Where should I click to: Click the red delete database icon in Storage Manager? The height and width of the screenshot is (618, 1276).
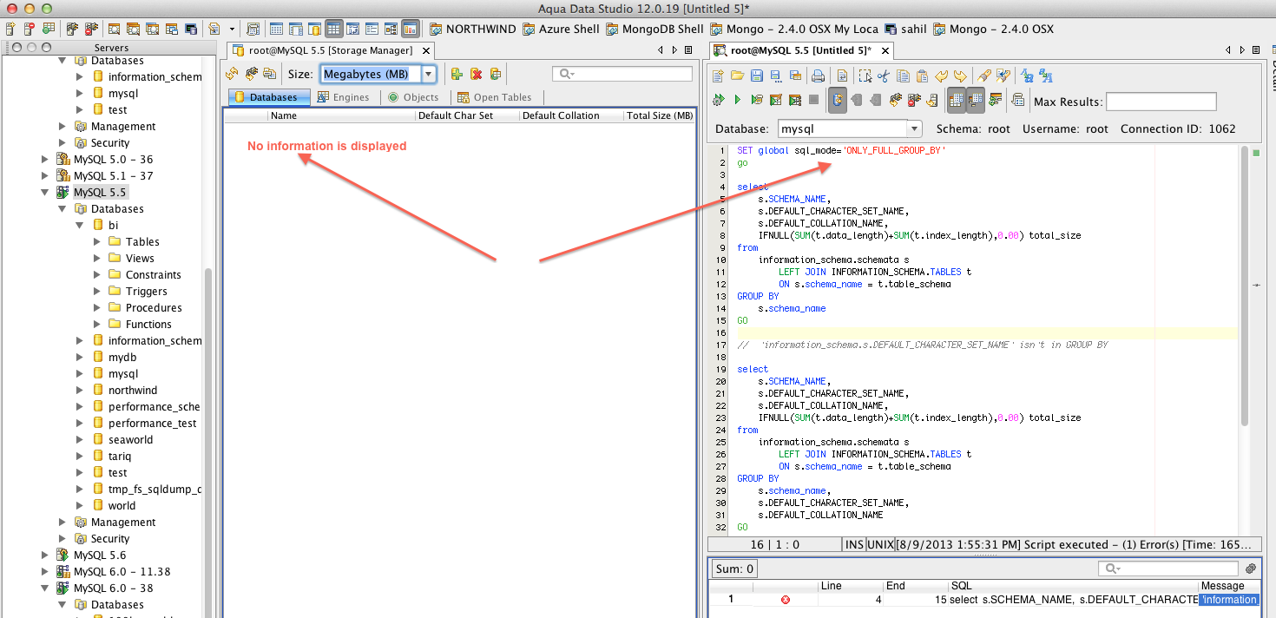click(476, 74)
